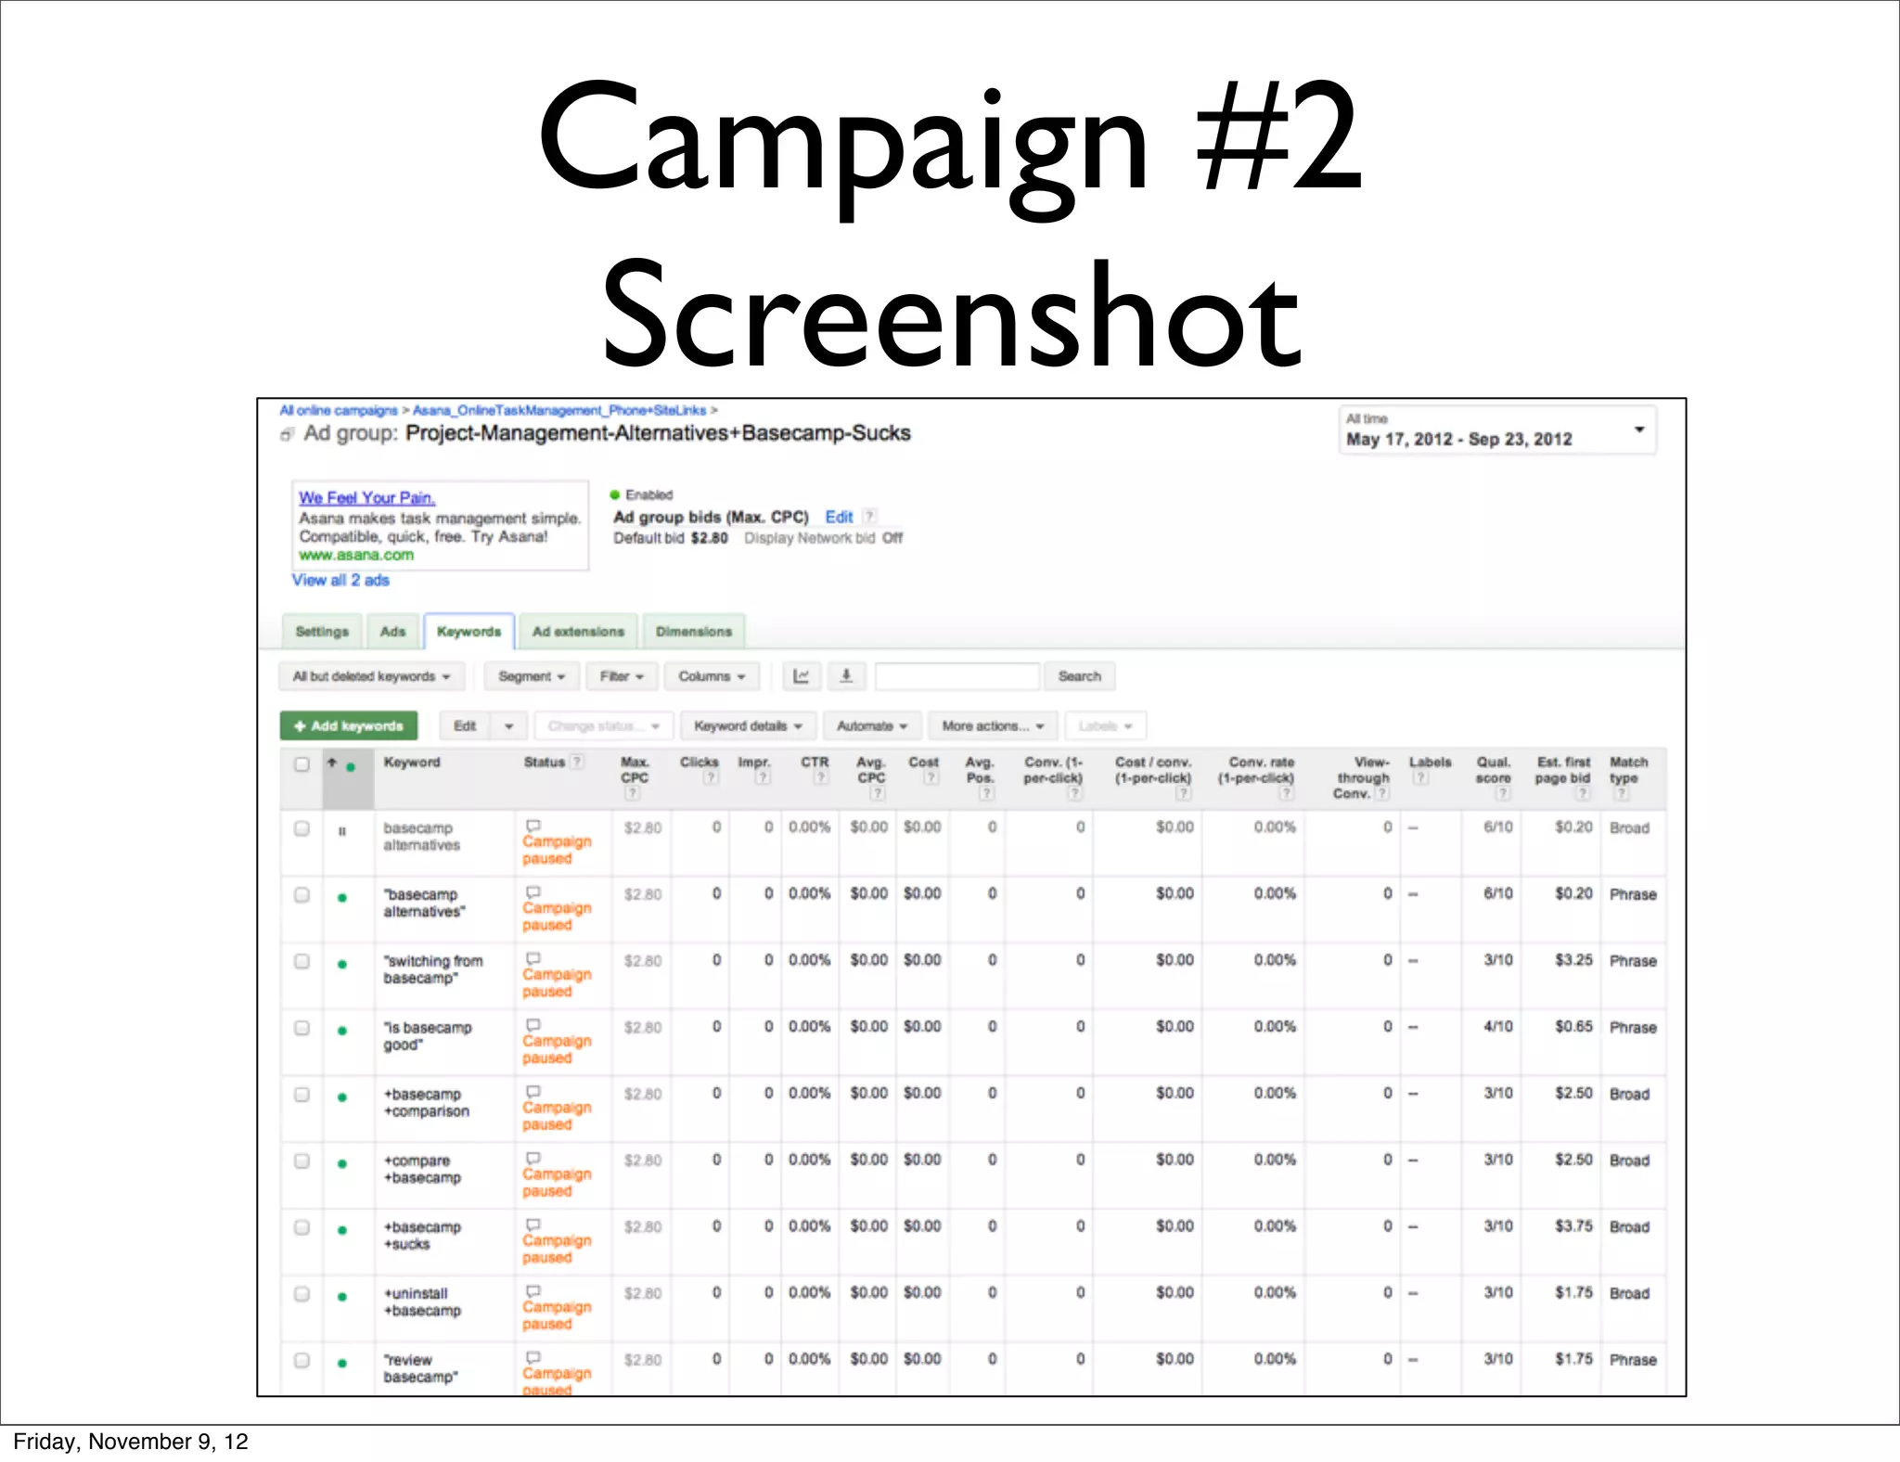This screenshot has height=1462, width=1900.
Task: Click speech bubble icon for basecamp alternatives broad row
Action: pos(533,826)
